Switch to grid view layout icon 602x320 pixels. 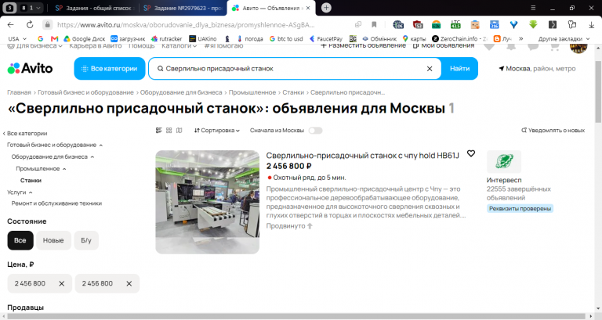click(169, 131)
